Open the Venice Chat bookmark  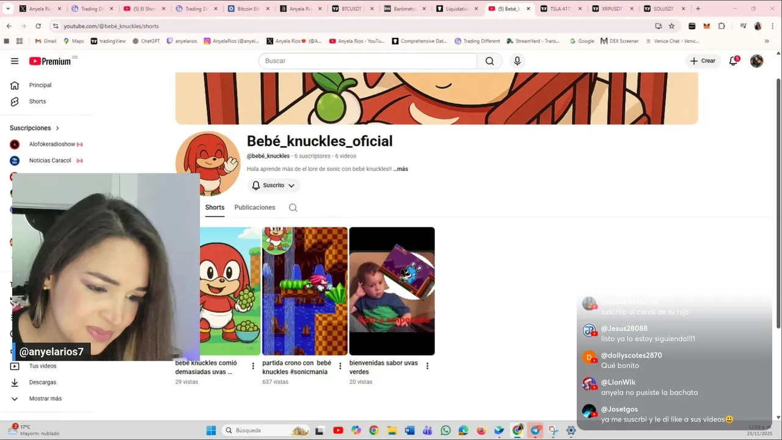[671, 41]
